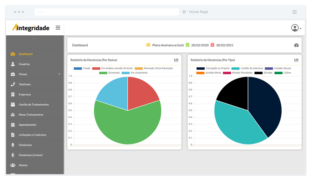This screenshot has height=185, width=311.
Task: Click the browser reload icon
Action: tap(184, 12)
